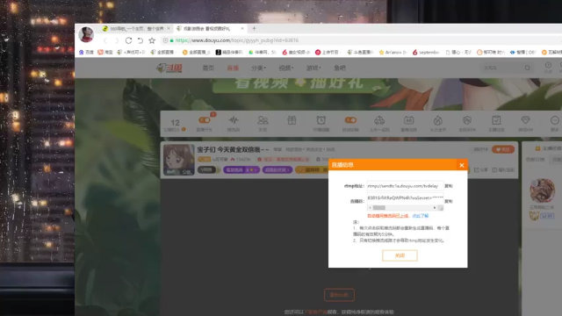Open a new browser tab

(x=254, y=29)
